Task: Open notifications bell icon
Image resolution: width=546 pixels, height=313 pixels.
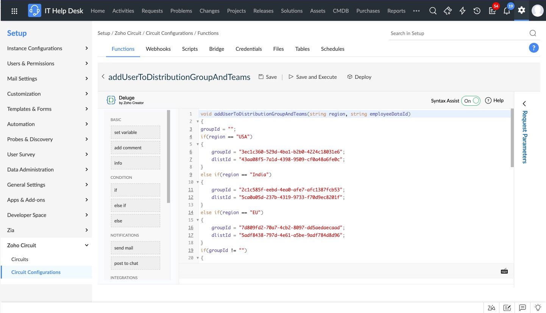Action: (x=507, y=11)
